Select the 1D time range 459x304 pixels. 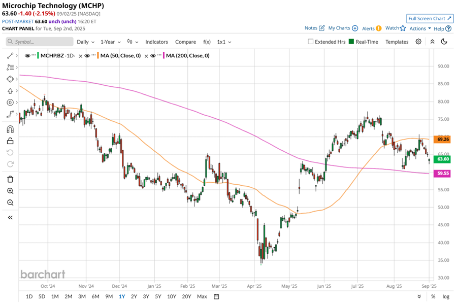29,296
